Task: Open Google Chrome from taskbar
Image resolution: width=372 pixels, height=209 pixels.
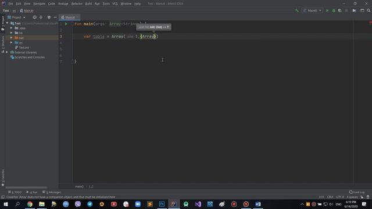Action: (x=30, y=204)
